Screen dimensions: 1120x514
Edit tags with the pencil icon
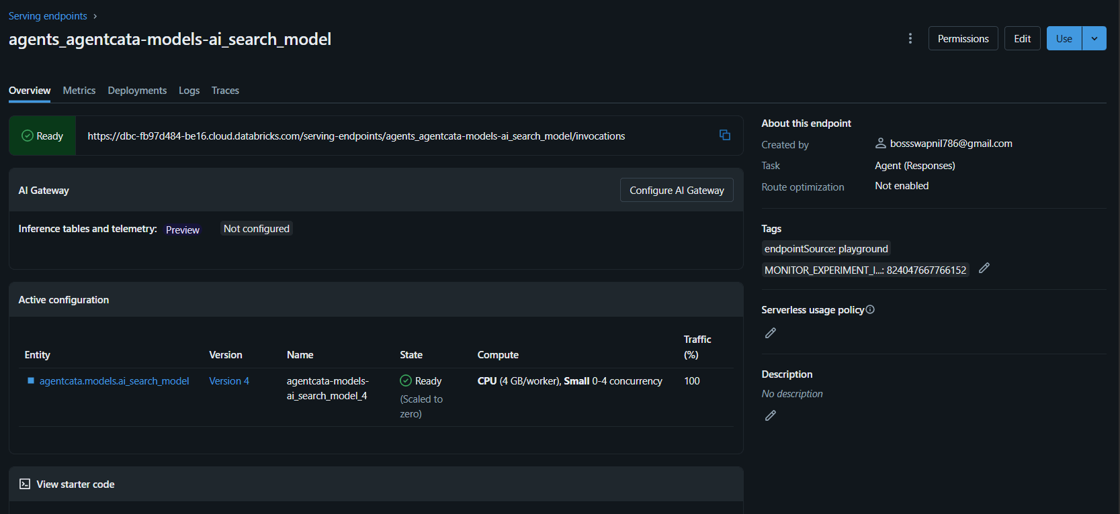click(x=984, y=268)
